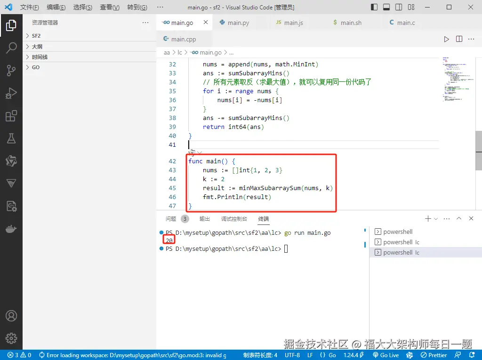
Task: Switch to the 输出 output panel tab
Action: pyautogui.click(x=204, y=218)
